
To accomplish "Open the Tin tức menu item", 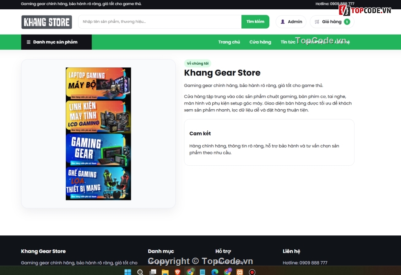I will (288, 42).
